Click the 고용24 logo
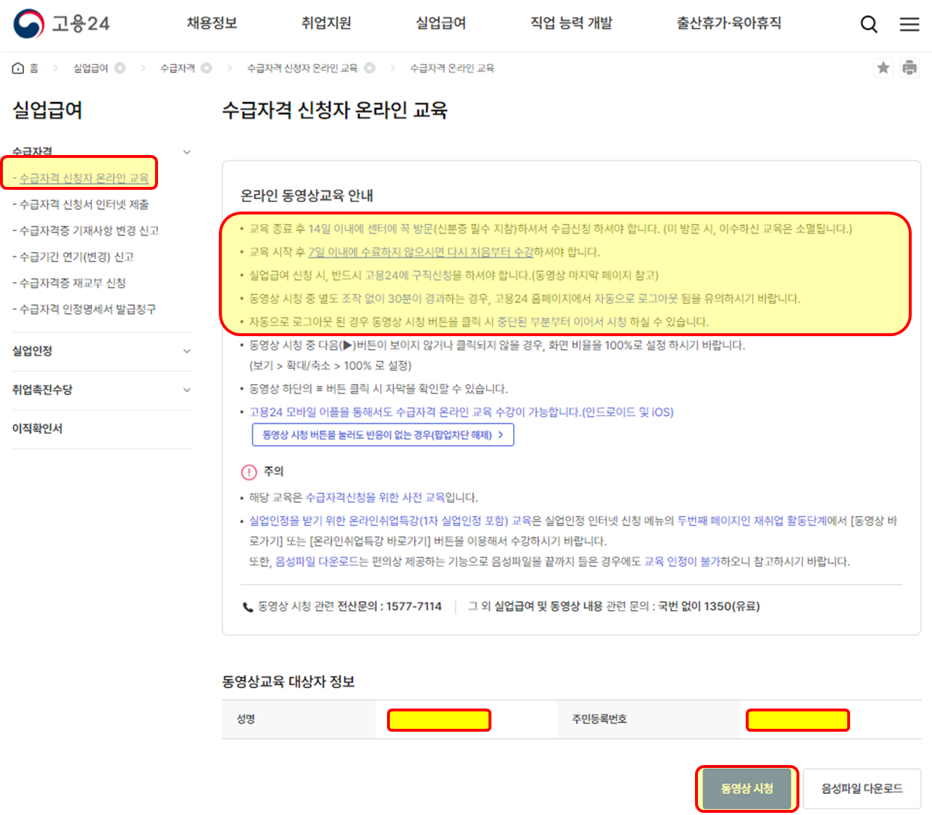Image resolution: width=932 pixels, height=815 pixels. tap(62, 22)
